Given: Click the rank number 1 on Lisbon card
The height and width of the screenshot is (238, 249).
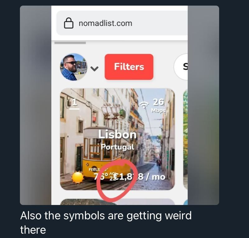Looking at the screenshot, I should [x=74, y=103].
